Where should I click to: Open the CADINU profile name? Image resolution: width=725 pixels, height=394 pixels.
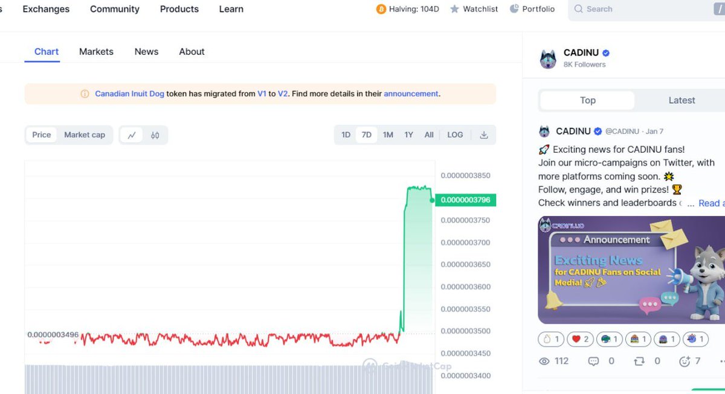(581, 52)
